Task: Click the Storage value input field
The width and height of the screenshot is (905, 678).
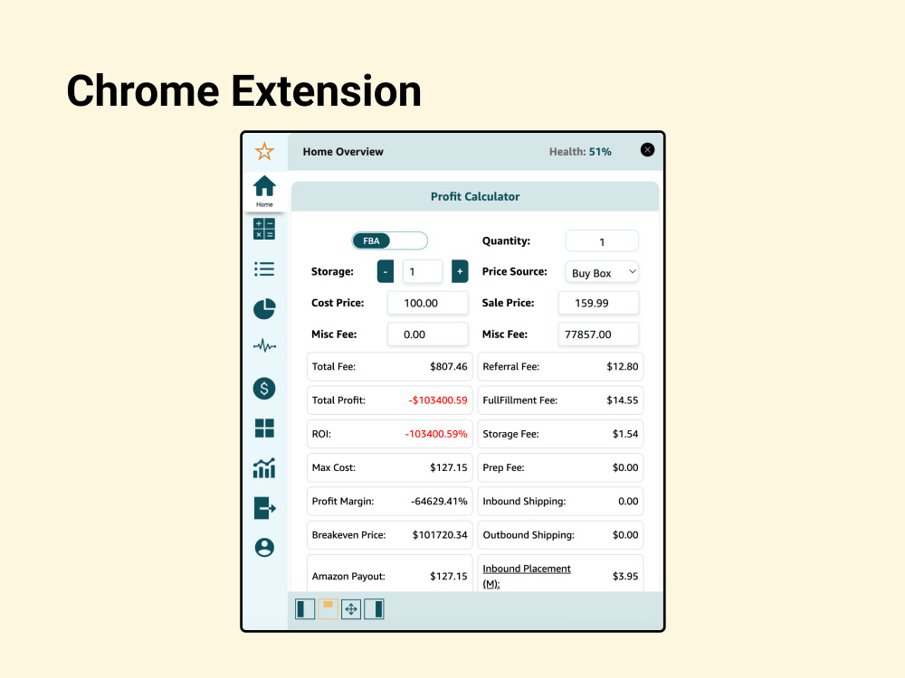Action: pos(423,271)
